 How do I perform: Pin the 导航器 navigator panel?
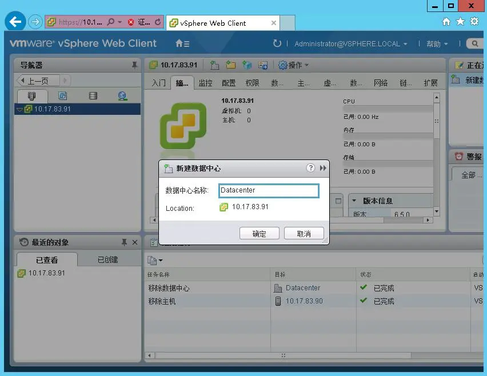134,65
